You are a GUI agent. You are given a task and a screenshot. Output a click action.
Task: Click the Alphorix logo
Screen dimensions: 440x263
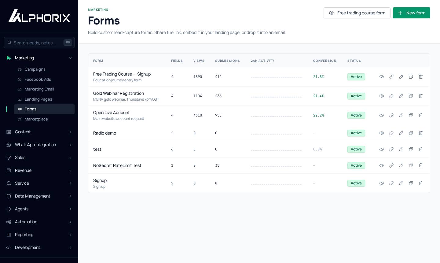click(39, 16)
